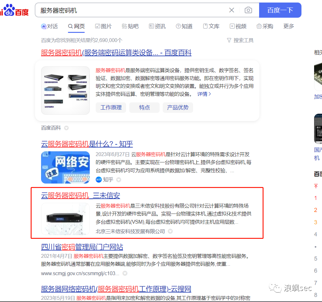322x302 pixels.
Task: Select hot list item number 1
Action: click(x=316, y=198)
